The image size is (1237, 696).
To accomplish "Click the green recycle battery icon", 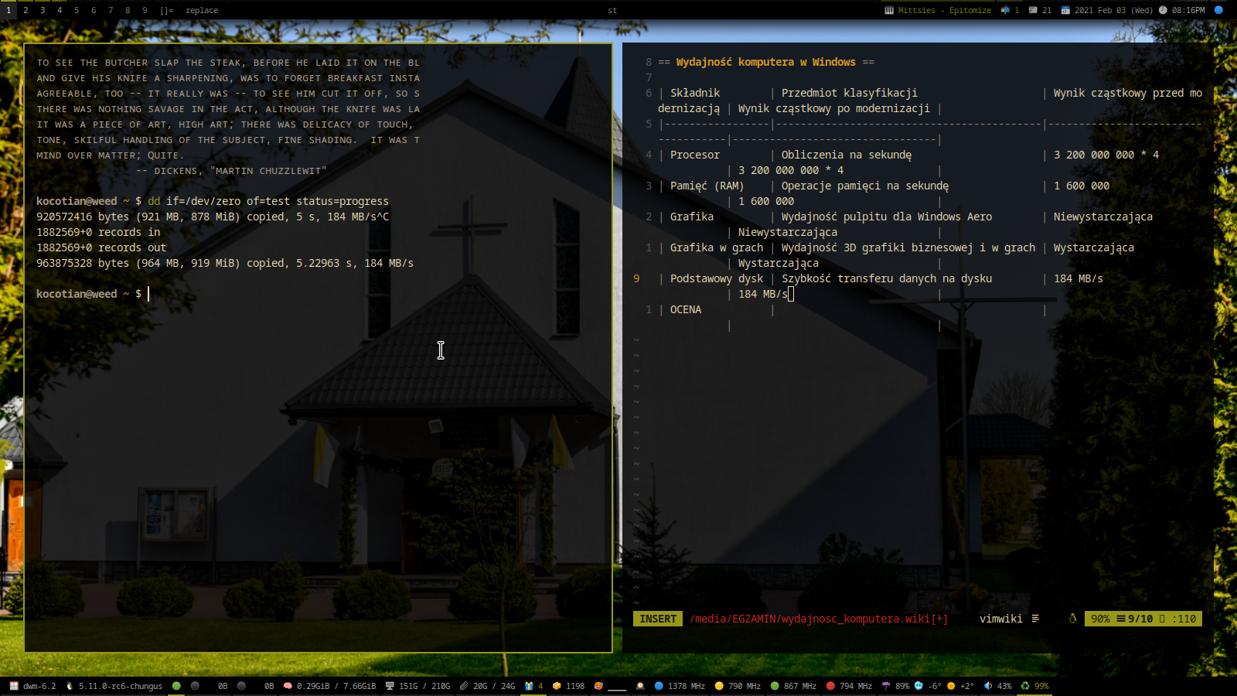I will tap(1025, 686).
